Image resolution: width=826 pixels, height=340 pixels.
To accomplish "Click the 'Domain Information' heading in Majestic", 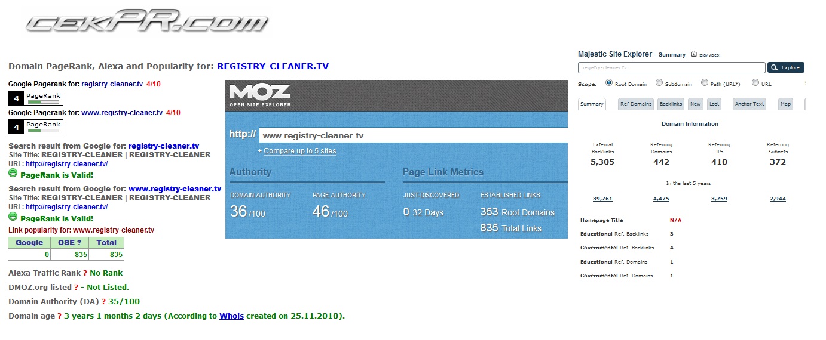I will click(x=690, y=124).
